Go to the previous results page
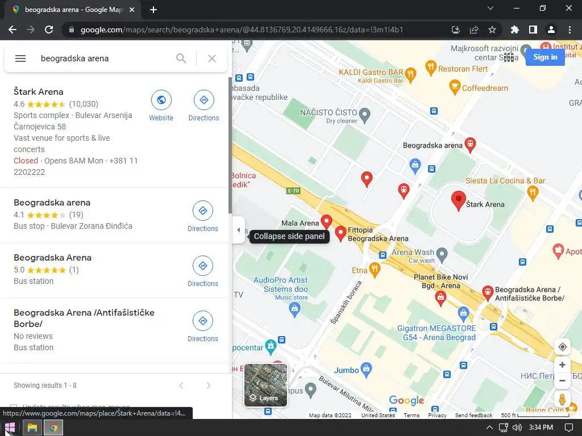Image resolution: width=582 pixels, height=436 pixels. coord(181,385)
